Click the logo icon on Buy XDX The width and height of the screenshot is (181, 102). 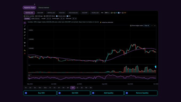pos(26,93)
